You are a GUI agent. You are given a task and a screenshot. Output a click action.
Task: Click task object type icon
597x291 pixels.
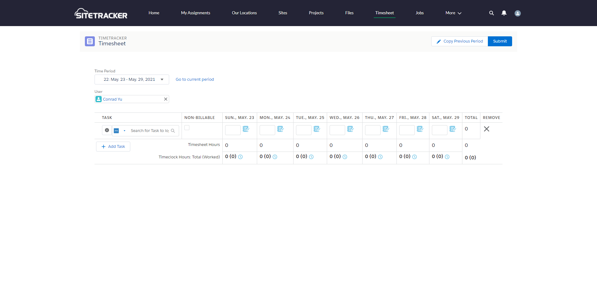pos(116,131)
